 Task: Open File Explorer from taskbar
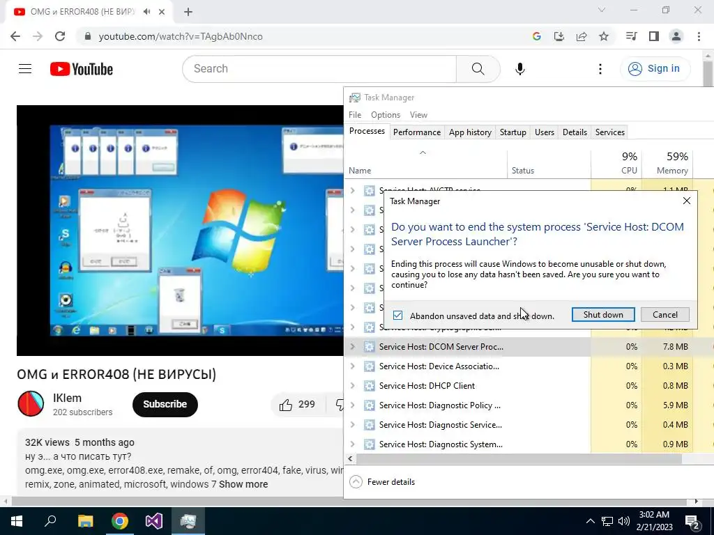click(85, 521)
